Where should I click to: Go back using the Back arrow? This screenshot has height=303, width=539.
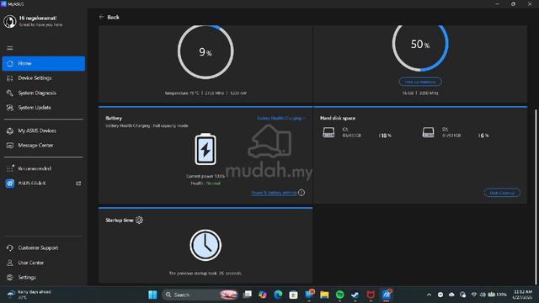[x=102, y=17]
